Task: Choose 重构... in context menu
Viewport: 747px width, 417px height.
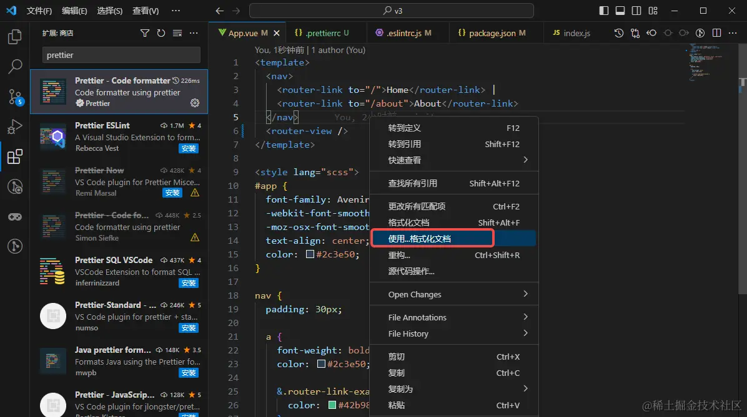Action: pyautogui.click(x=454, y=255)
